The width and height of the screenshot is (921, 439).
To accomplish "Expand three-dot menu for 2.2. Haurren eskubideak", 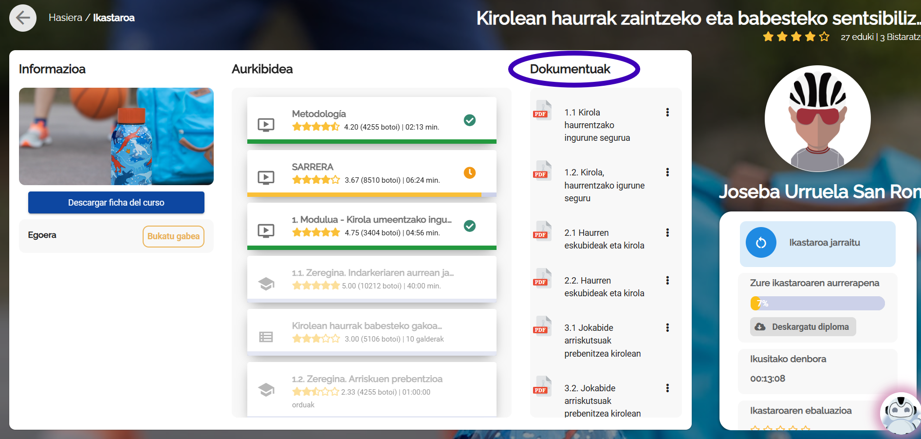I will 667,281.
